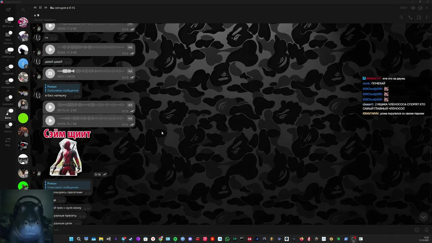Open the chat with the blue J avatar
The height and width of the screenshot is (243, 432).
coord(23,63)
